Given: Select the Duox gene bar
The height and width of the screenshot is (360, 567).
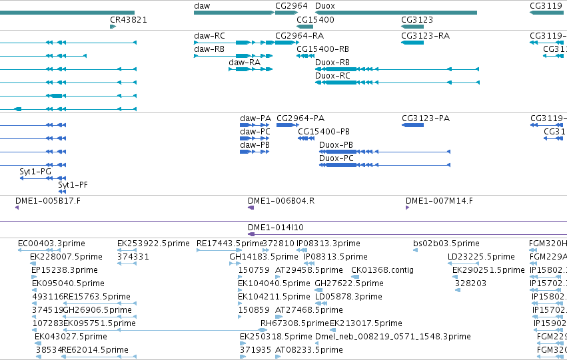Looking at the screenshot, I should pyautogui.click(x=396, y=13).
